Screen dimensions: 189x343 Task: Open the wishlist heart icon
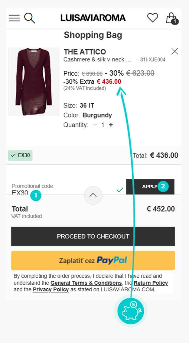tap(152, 18)
